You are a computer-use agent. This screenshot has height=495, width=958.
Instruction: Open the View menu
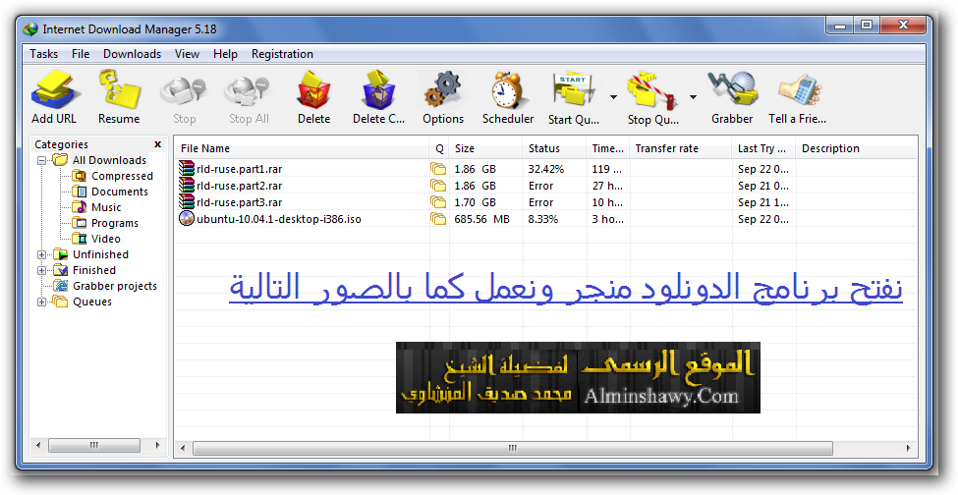(187, 54)
